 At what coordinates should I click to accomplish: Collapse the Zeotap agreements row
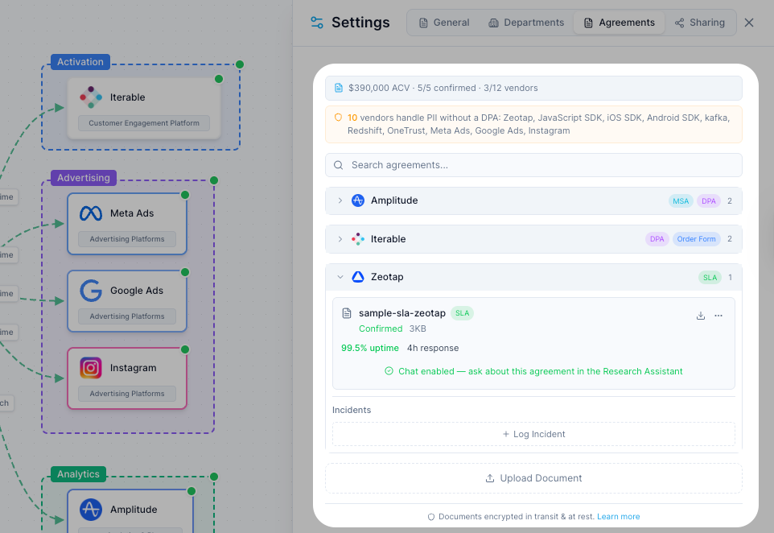pyautogui.click(x=340, y=277)
